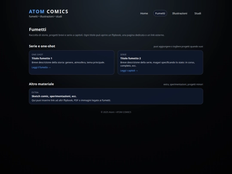
Task: Select the 'Sketch comic, sperimentazioni, ecc.' title
Action: click(54, 96)
